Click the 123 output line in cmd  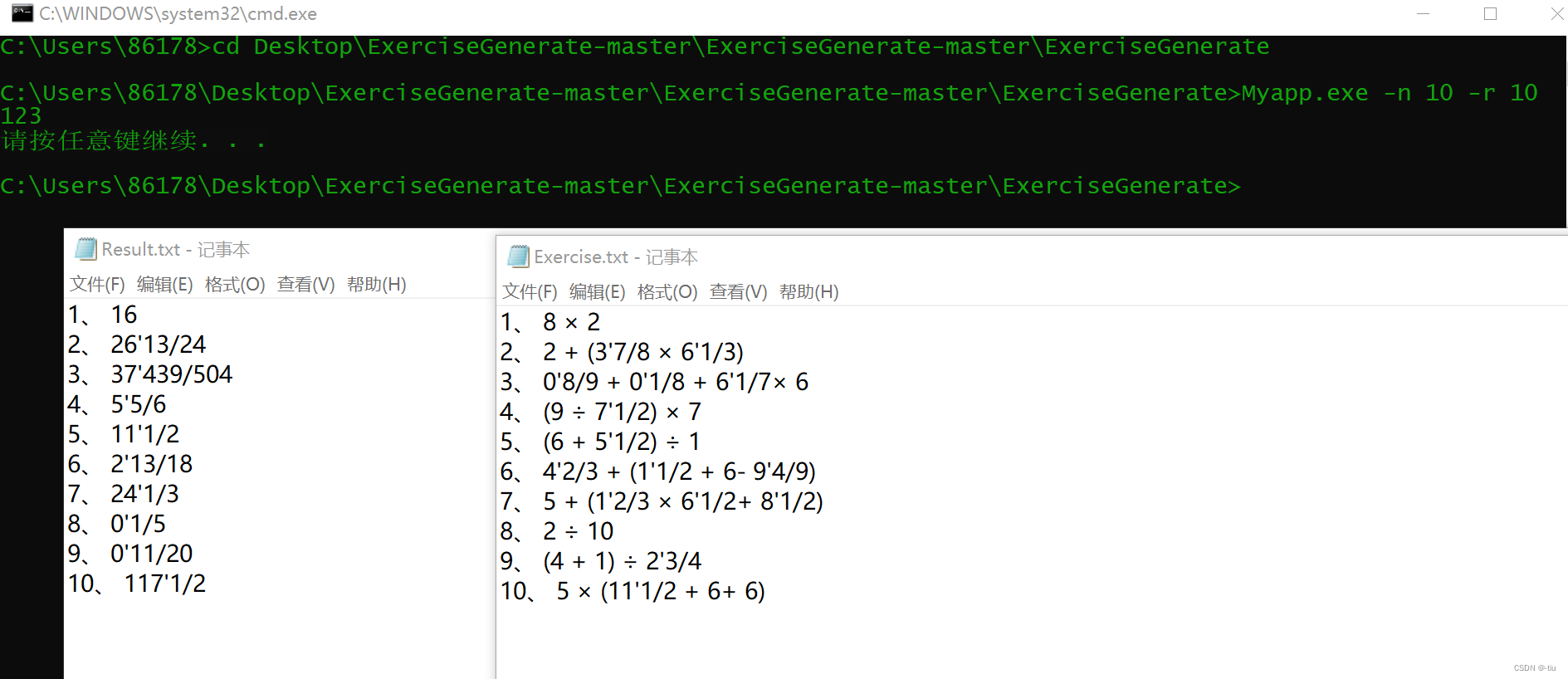click(x=21, y=116)
